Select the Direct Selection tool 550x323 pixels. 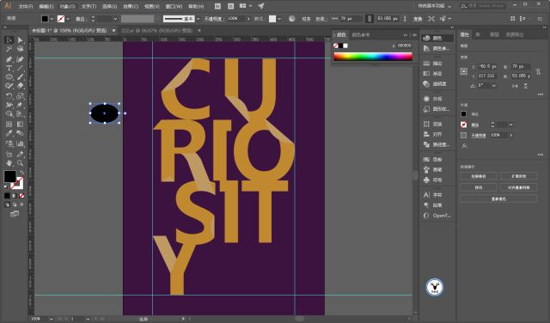(20, 40)
